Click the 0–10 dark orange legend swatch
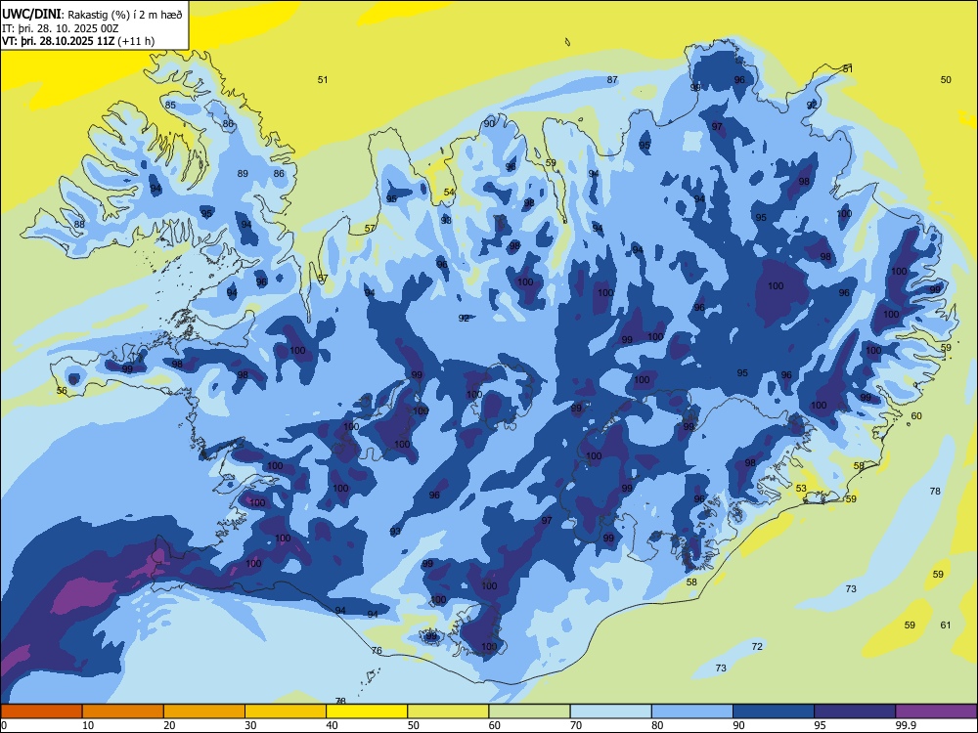978x733 pixels. 41,711
